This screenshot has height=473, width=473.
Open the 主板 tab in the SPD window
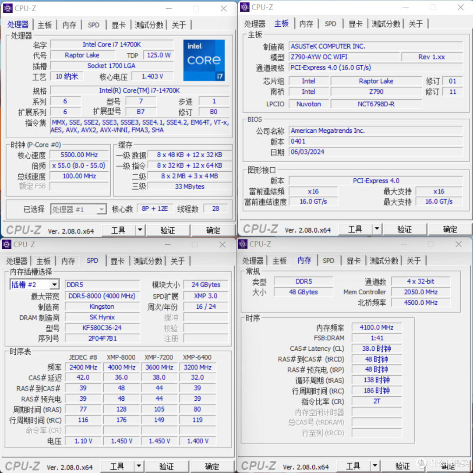tap(43, 261)
